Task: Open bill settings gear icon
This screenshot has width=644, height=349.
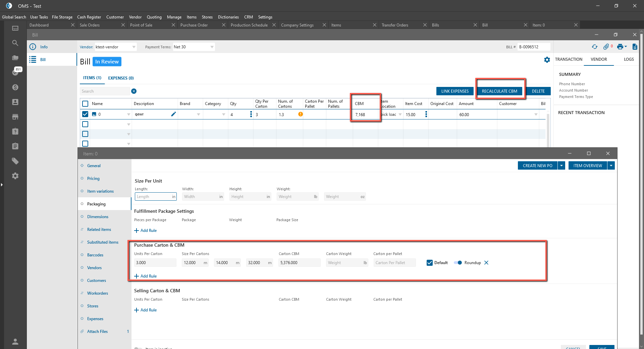Action: coord(547,60)
